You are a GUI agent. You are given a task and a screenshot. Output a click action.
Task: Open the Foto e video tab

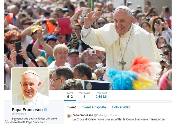(121, 107)
